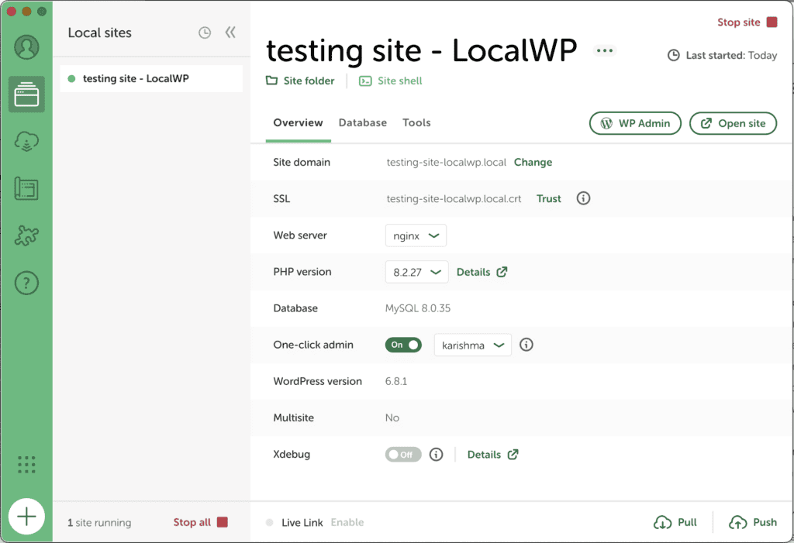Viewport: 794px width, 543px height.
Task: Open the Connect cloud icon in sidebar
Action: pyautogui.click(x=26, y=141)
